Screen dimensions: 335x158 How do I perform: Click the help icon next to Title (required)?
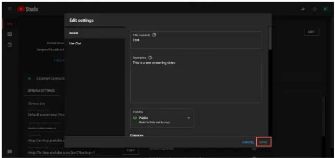[154, 35]
